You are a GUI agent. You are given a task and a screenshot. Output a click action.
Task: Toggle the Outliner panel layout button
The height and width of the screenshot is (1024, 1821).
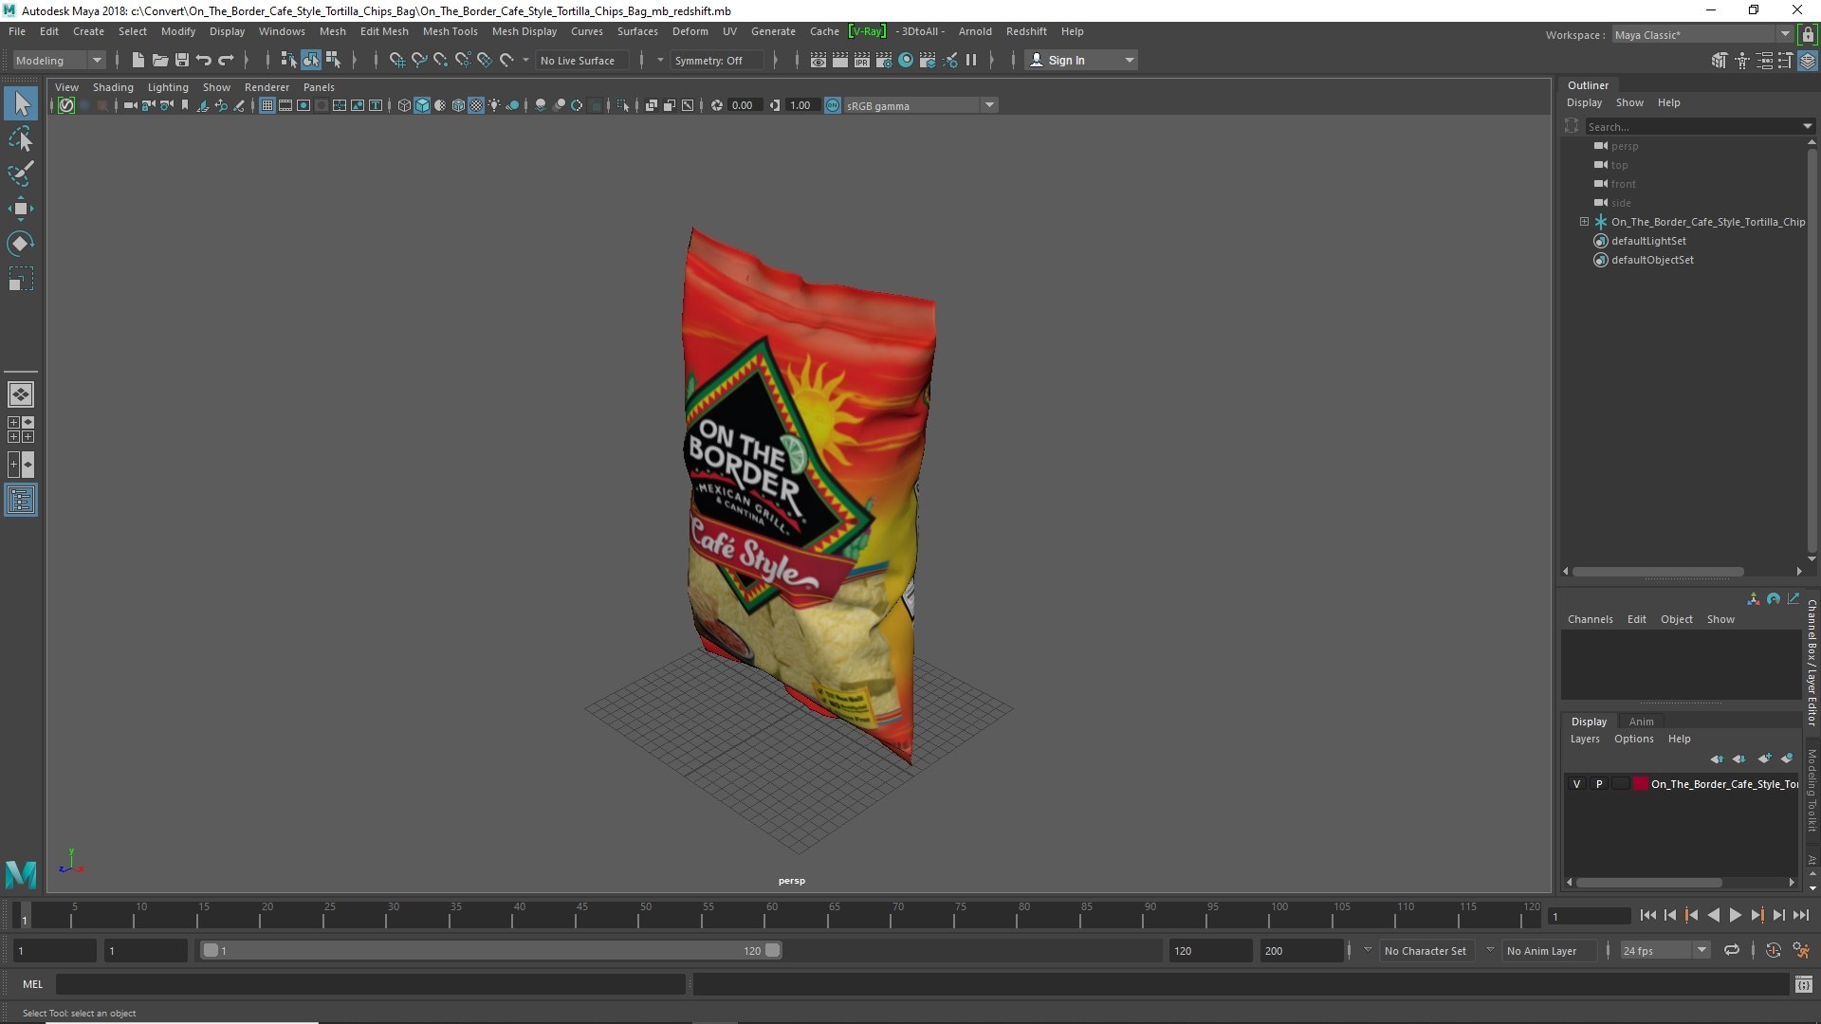pyautogui.click(x=21, y=500)
